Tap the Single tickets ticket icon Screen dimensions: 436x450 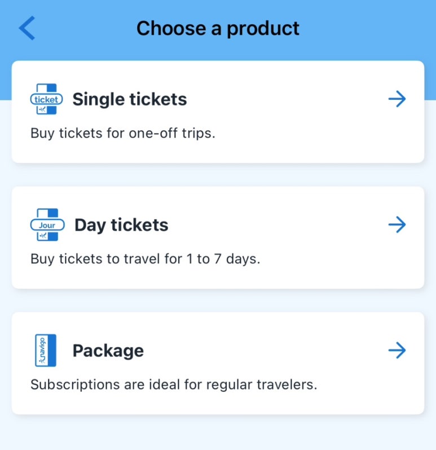(46, 99)
